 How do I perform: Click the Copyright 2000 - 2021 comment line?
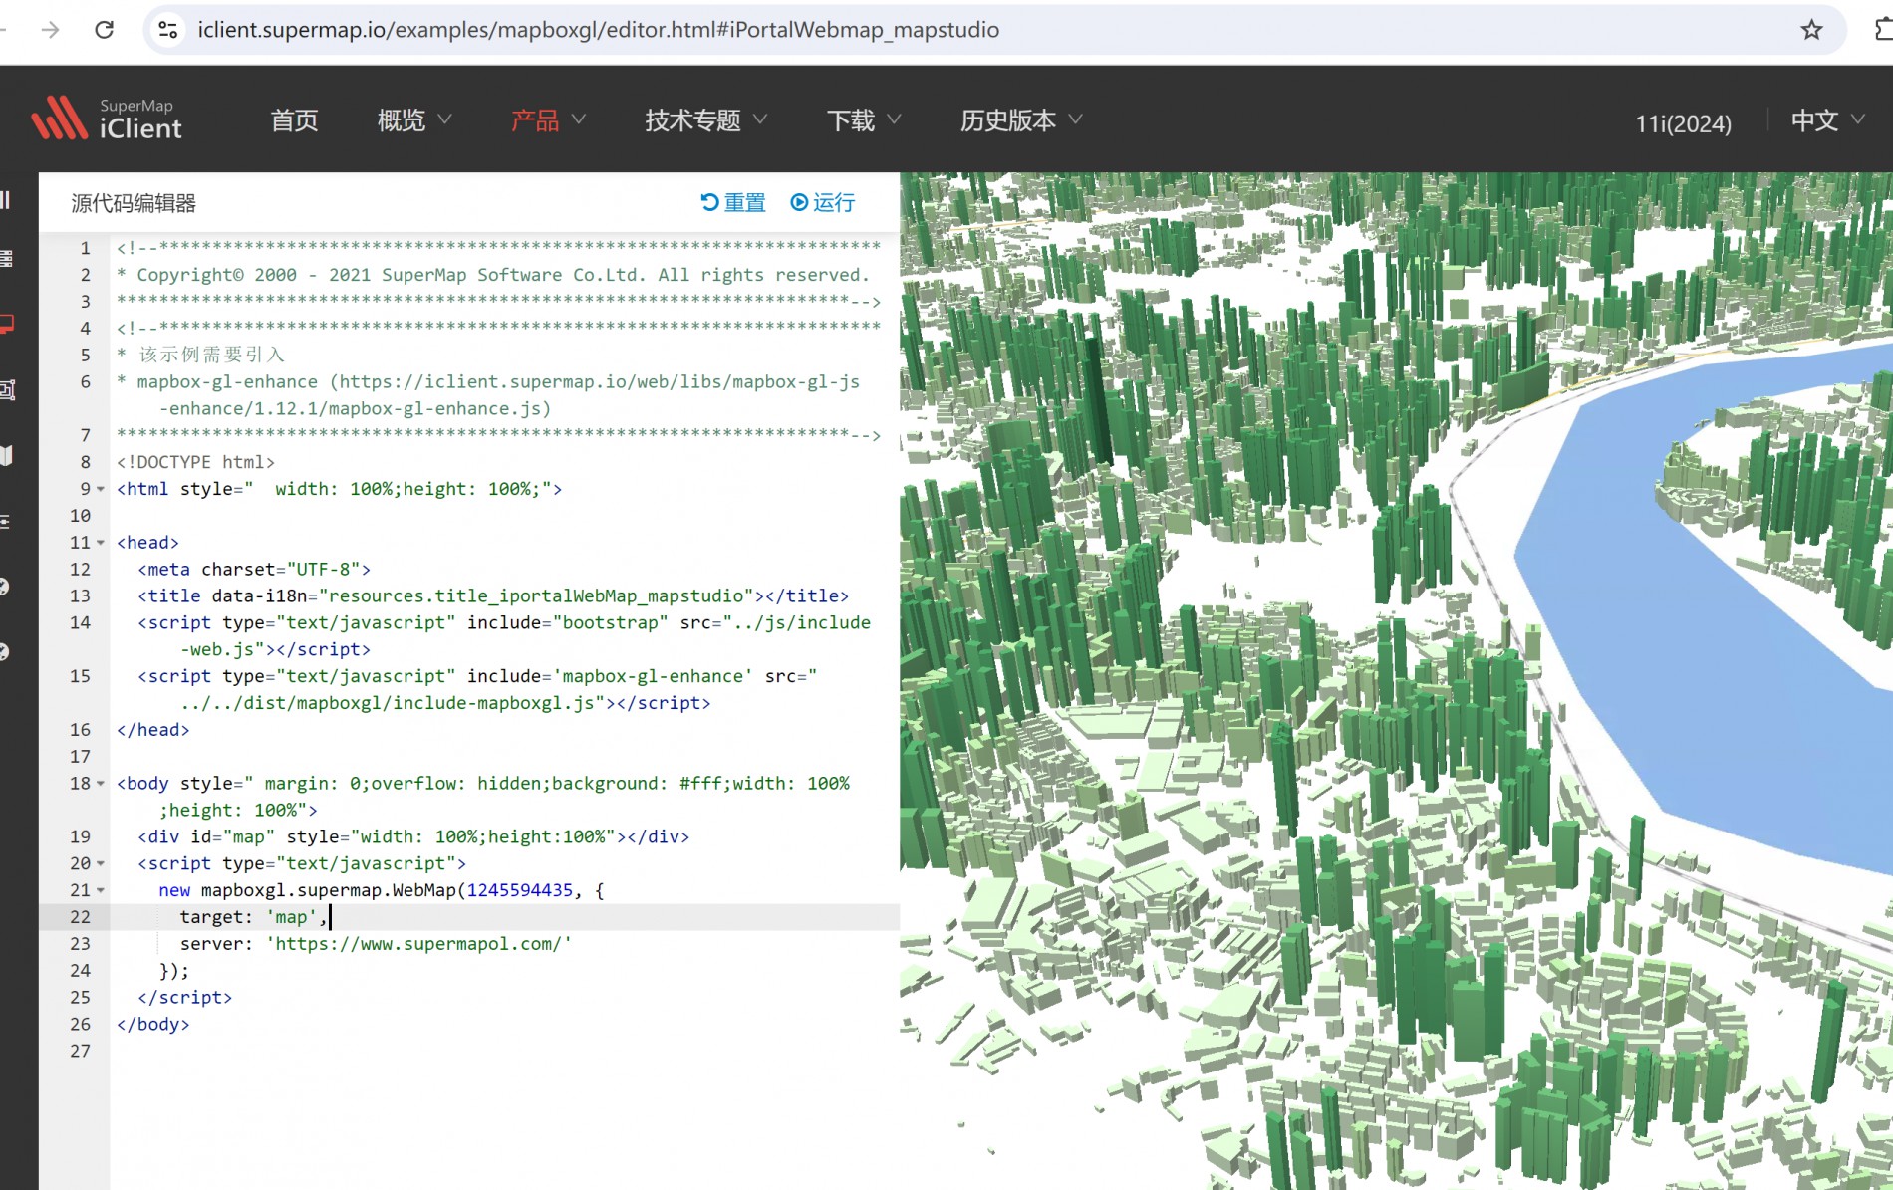[x=493, y=275]
